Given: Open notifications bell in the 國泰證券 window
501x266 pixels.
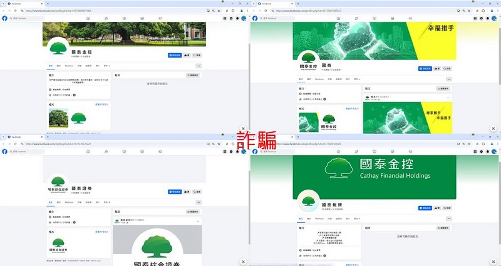Looking at the screenshot, I should tap(237, 151).
